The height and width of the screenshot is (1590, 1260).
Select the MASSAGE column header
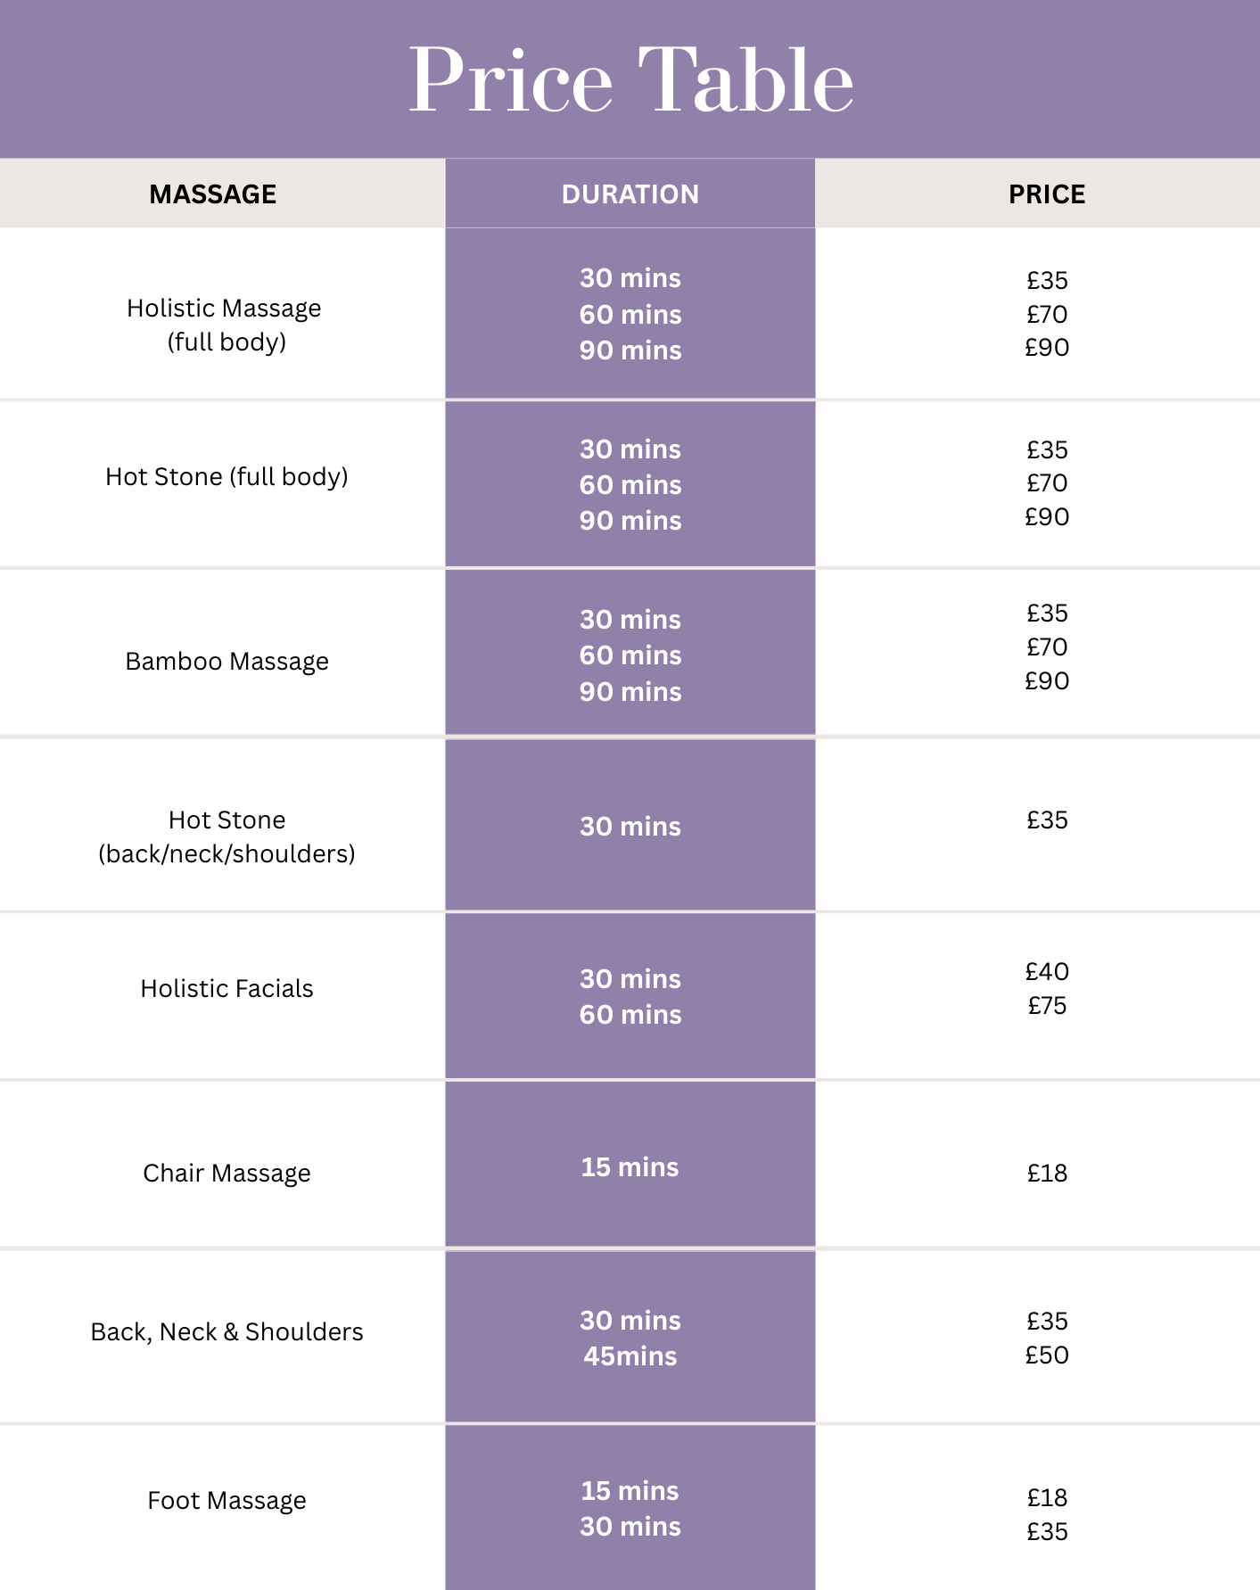point(213,194)
